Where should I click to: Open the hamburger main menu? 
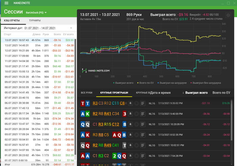click(6, 3)
